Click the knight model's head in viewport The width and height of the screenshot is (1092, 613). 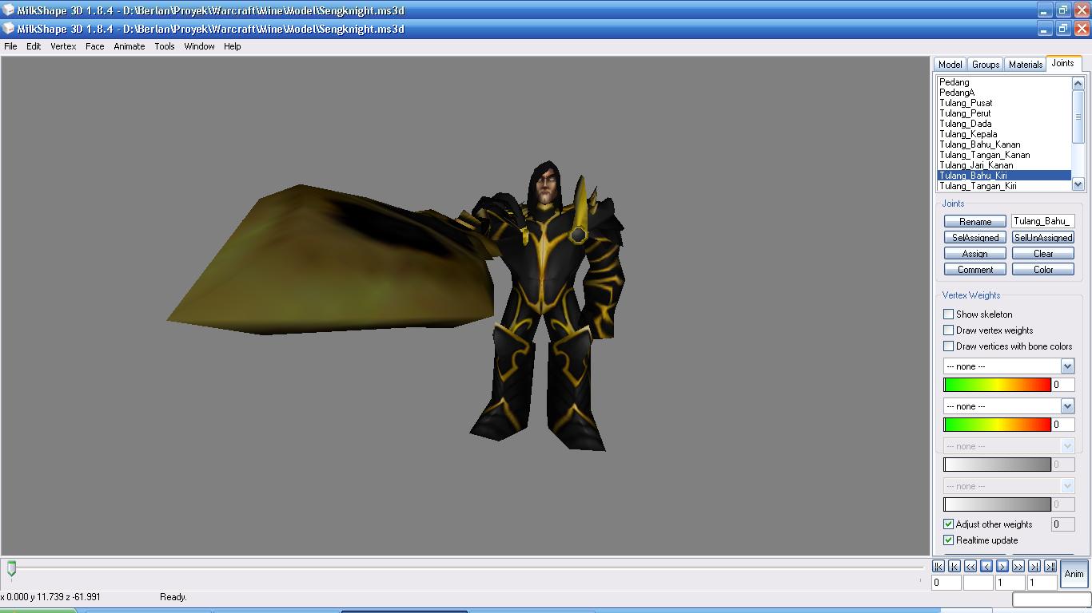coord(545,185)
